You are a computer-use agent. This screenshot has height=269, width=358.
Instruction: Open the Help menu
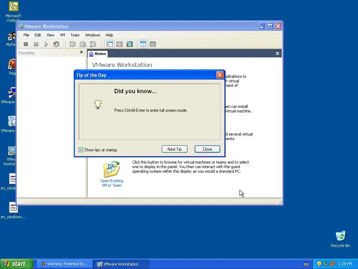tap(109, 35)
